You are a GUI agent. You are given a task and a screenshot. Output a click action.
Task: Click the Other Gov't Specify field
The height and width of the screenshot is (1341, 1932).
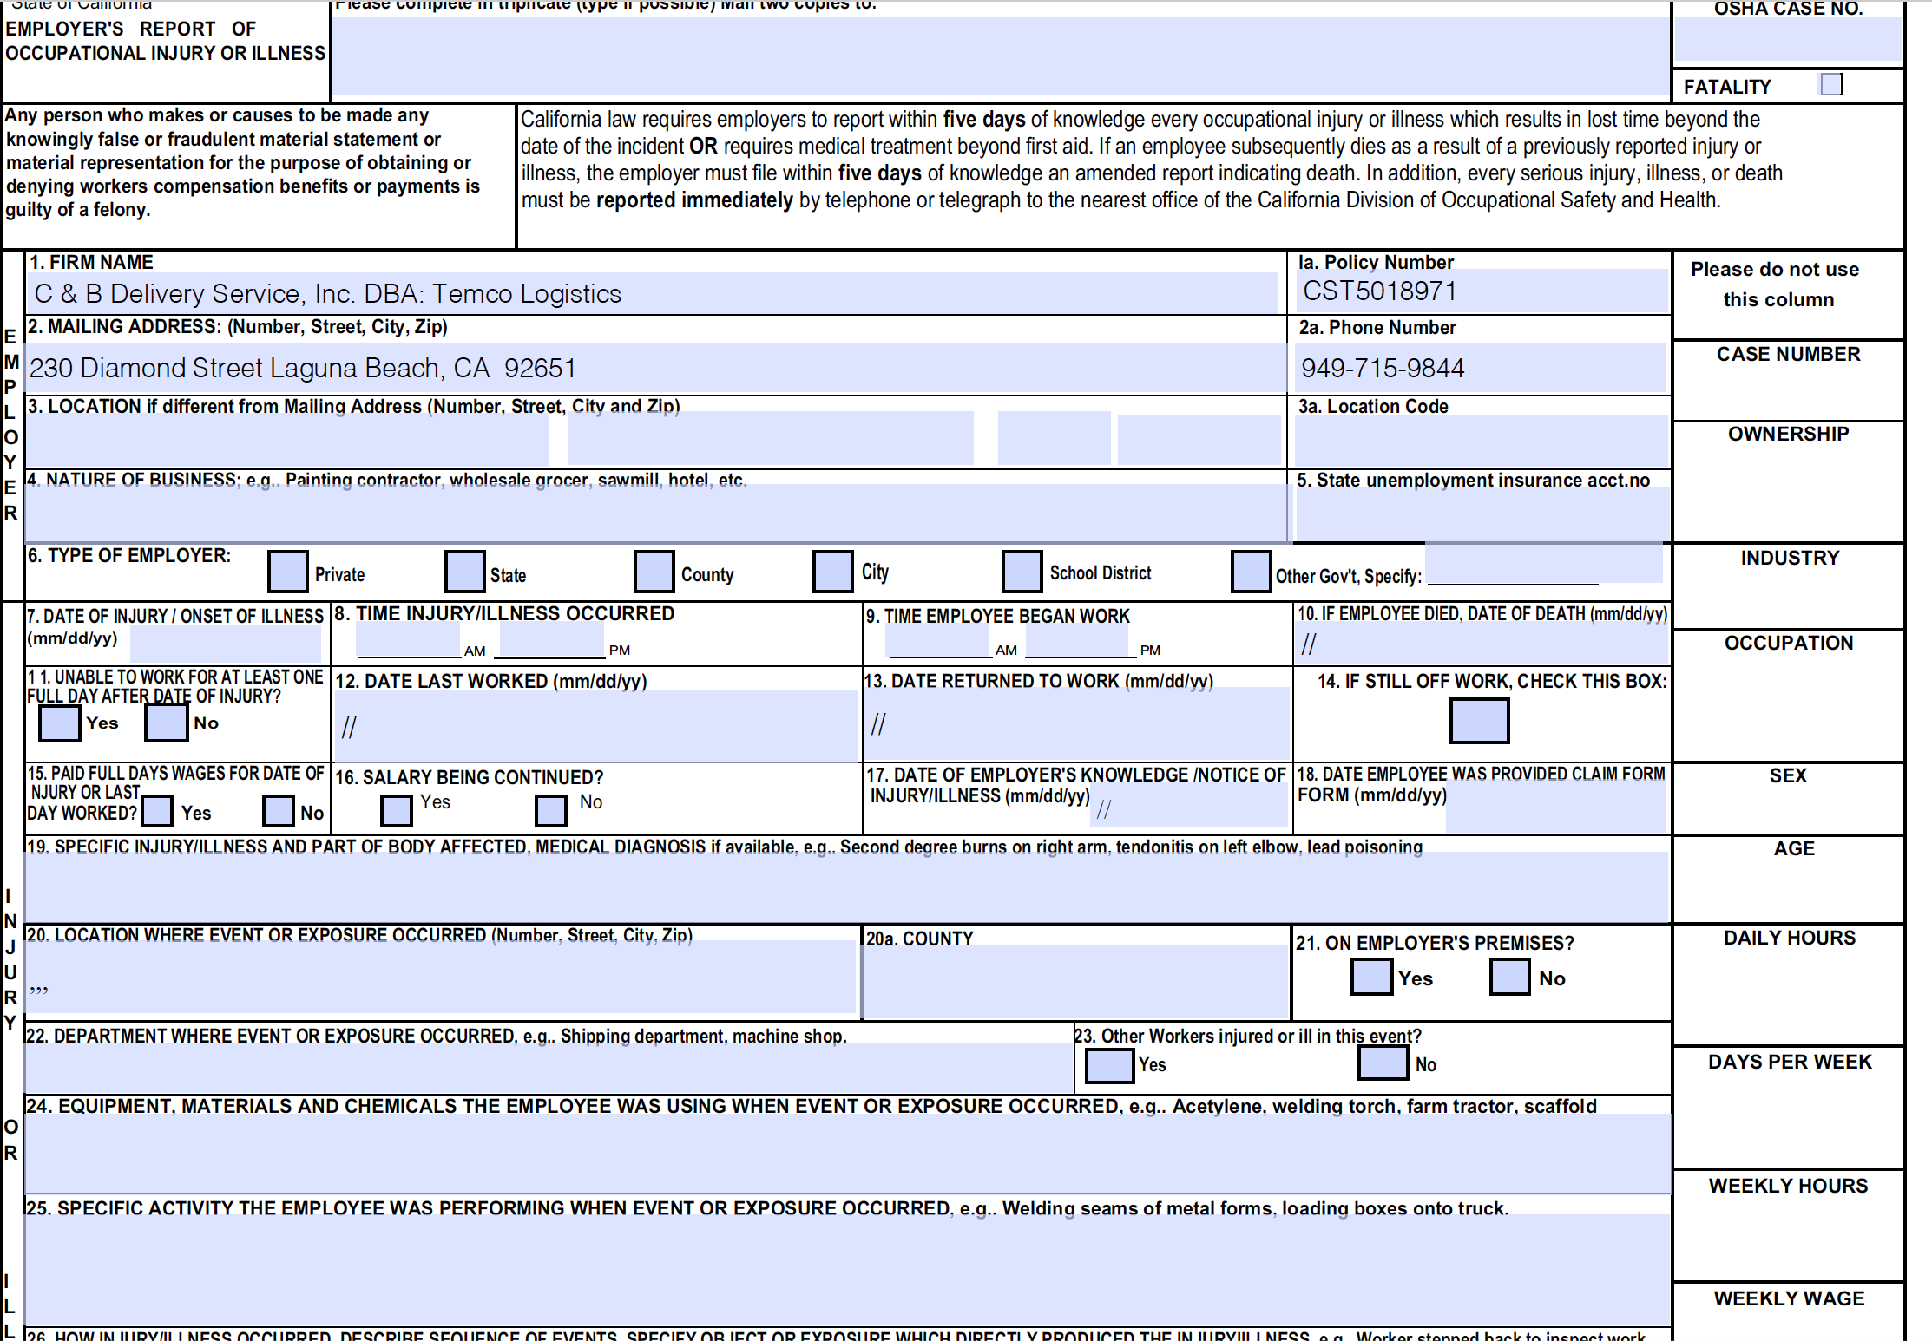pos(1545,563)
